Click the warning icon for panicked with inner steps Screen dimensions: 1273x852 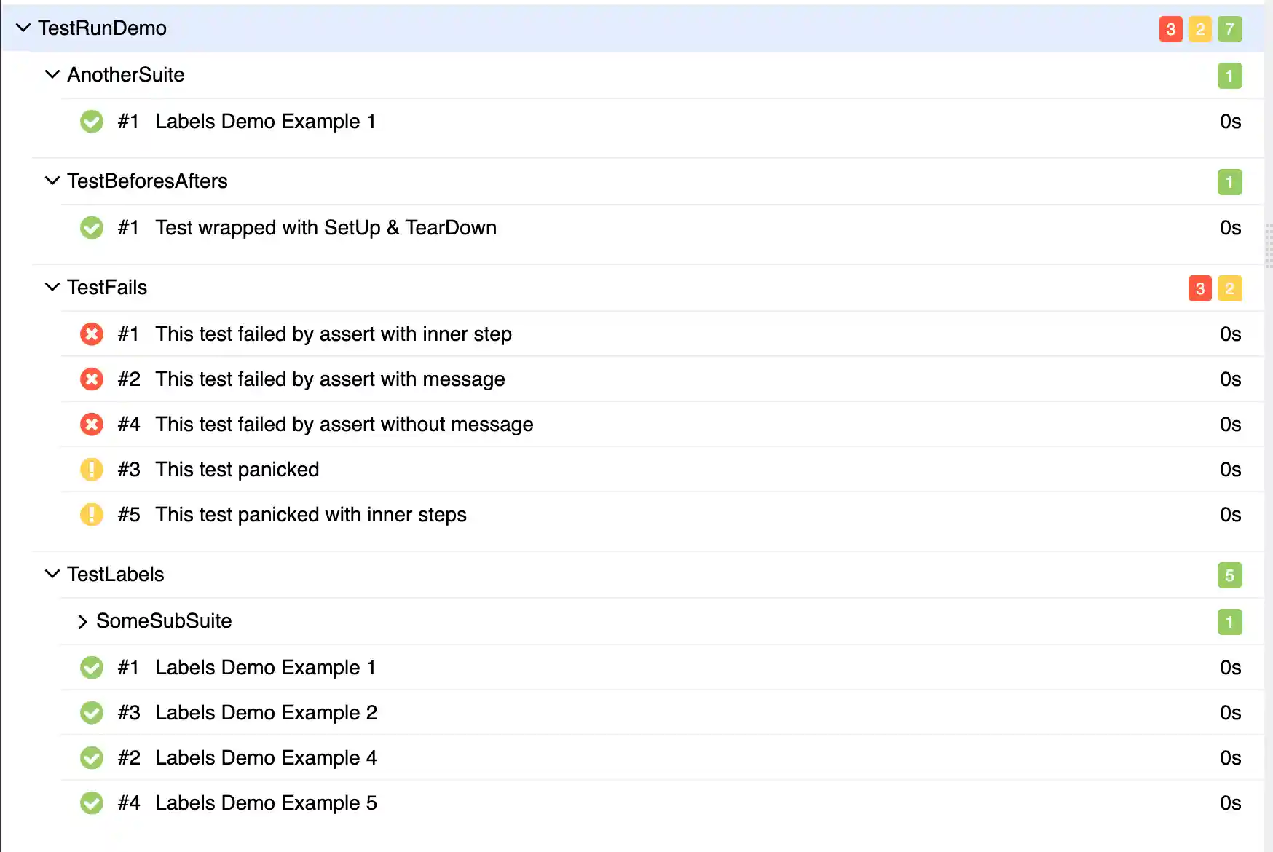tap(92, 515)
